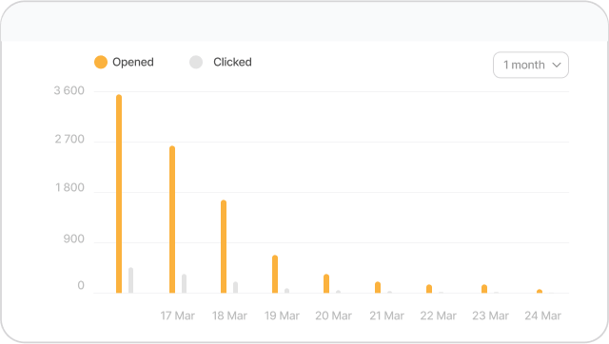
Task: Toggle the Opened series label
Action: 133,62
